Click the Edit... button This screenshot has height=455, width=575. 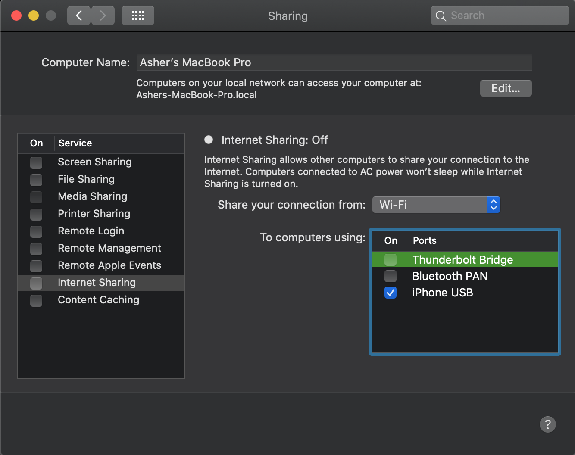[x=506, y=88]
